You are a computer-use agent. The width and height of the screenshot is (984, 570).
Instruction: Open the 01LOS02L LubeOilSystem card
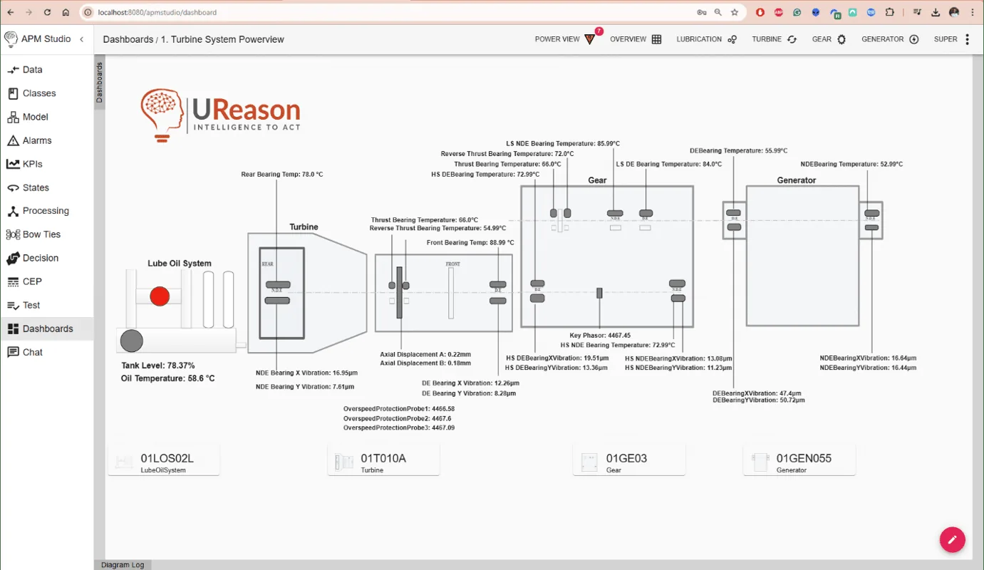164,460
